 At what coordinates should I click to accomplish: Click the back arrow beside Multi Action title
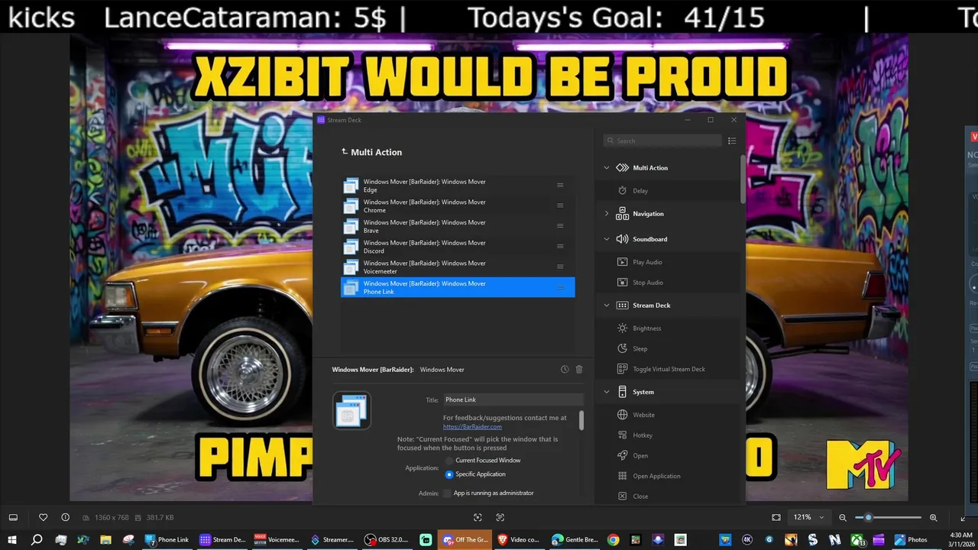click(x=344, y=152)
